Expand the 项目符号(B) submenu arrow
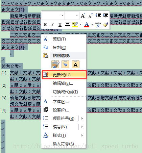 coord(82,118)
